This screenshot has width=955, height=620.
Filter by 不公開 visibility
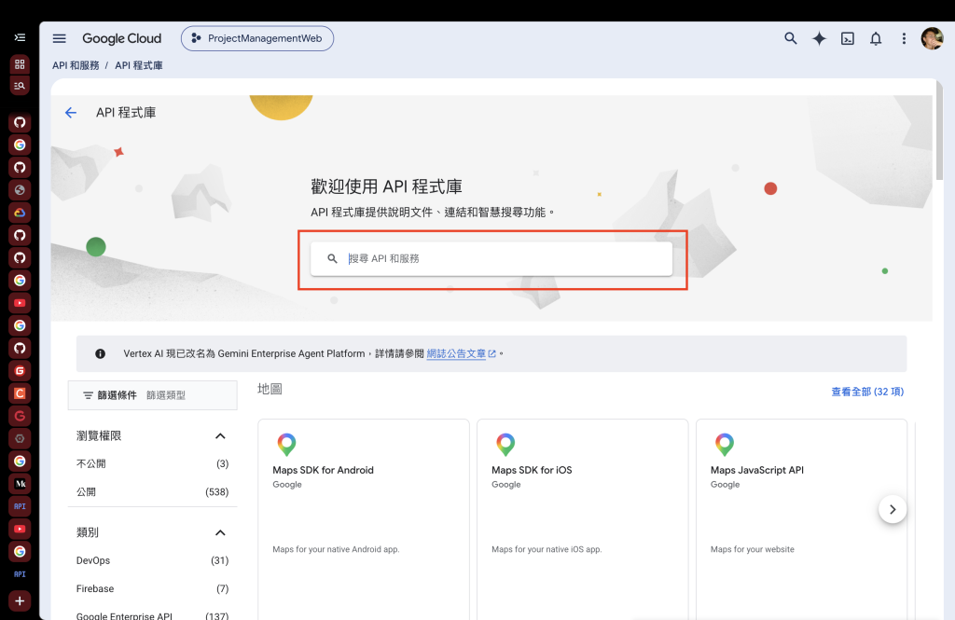point(152,463)
